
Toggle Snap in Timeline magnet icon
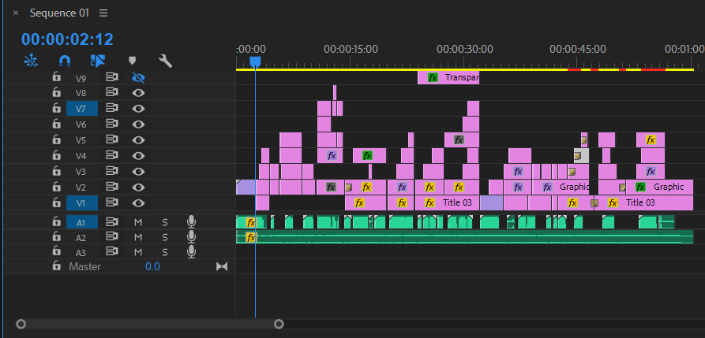(x=65, y=60)
